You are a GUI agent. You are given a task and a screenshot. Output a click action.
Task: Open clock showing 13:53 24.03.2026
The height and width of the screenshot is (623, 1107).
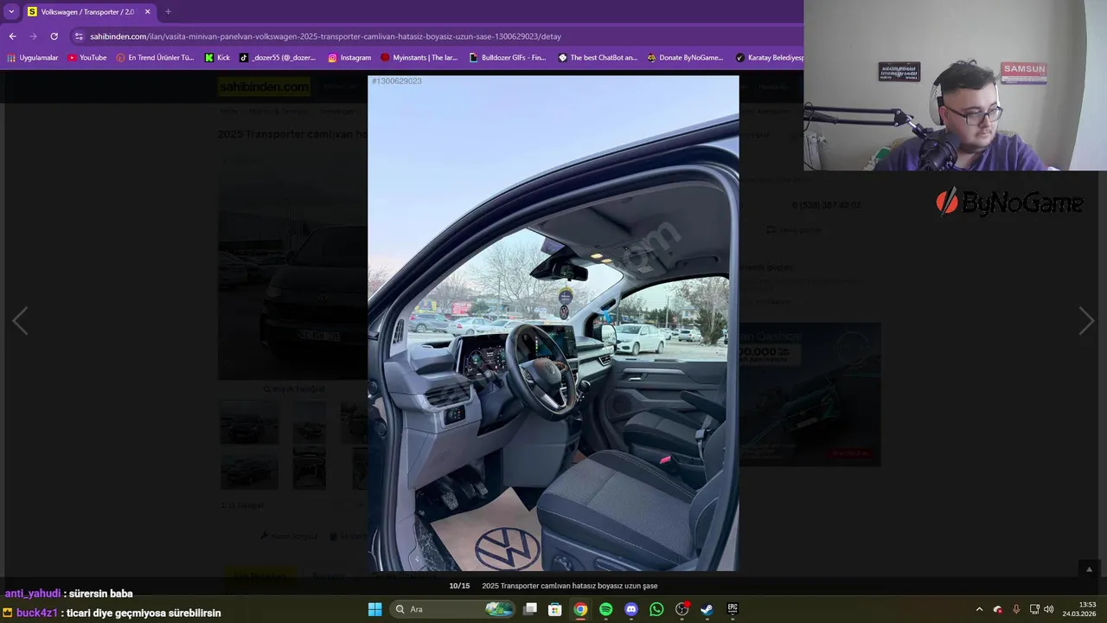click(1081, 609)
